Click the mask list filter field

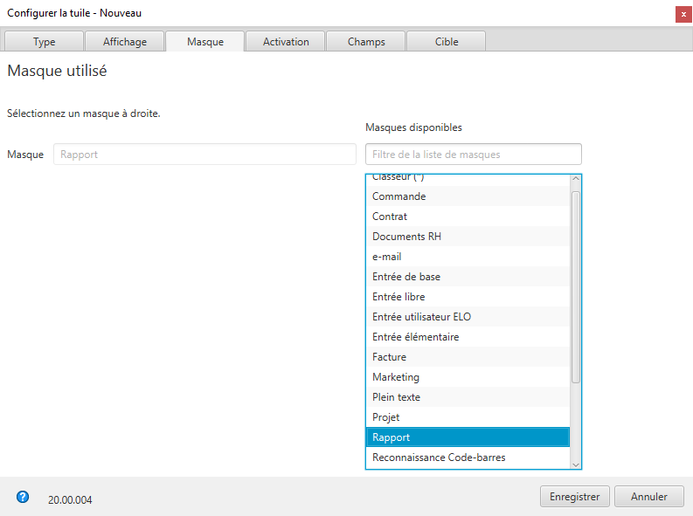click(x=474, y=154)
